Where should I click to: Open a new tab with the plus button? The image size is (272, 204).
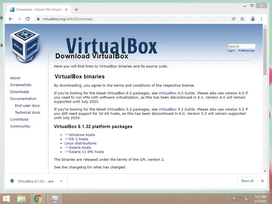tap(76, 10)
